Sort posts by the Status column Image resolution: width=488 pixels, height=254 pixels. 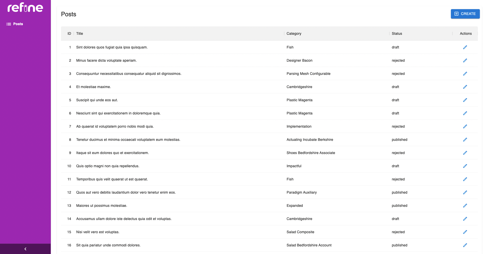pos(397,33)
